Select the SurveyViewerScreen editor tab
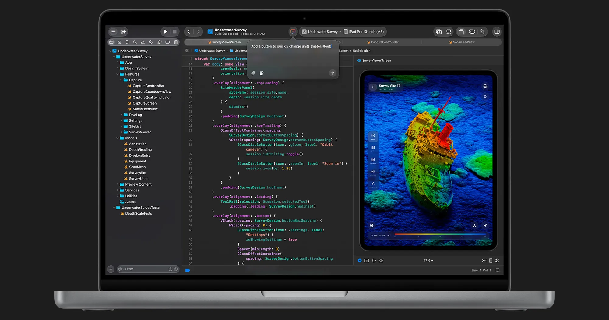609x320 pixels. pyautogui.click(x=224, y=42)
